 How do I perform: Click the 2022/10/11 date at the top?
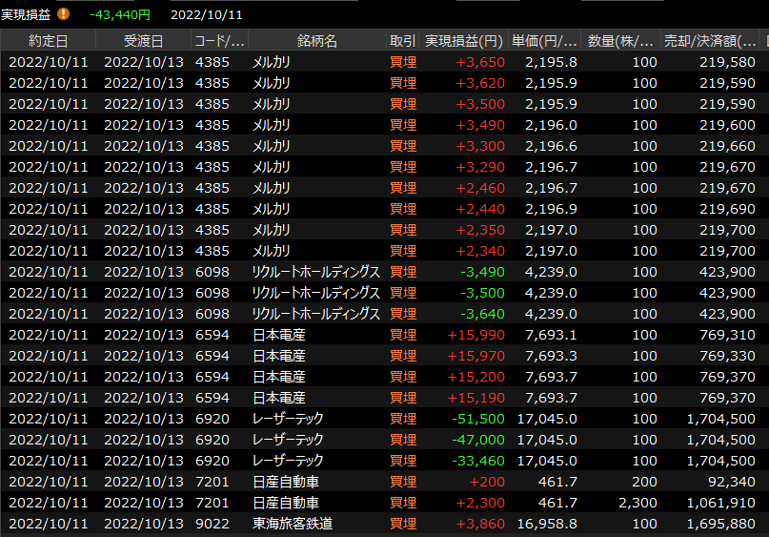coord(207,14)
